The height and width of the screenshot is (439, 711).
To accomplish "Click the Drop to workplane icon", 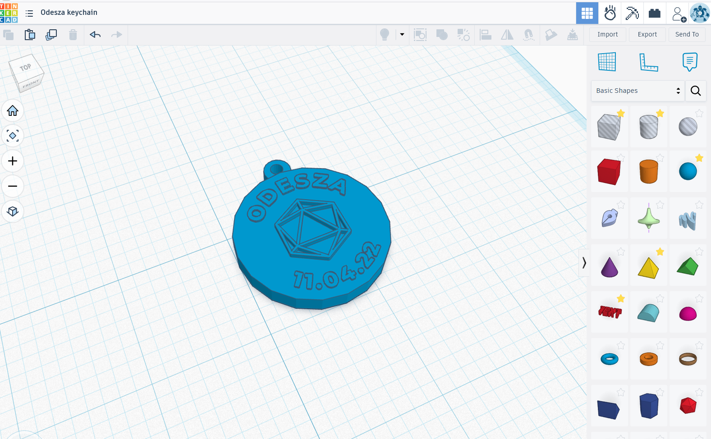I will point(573,35).
